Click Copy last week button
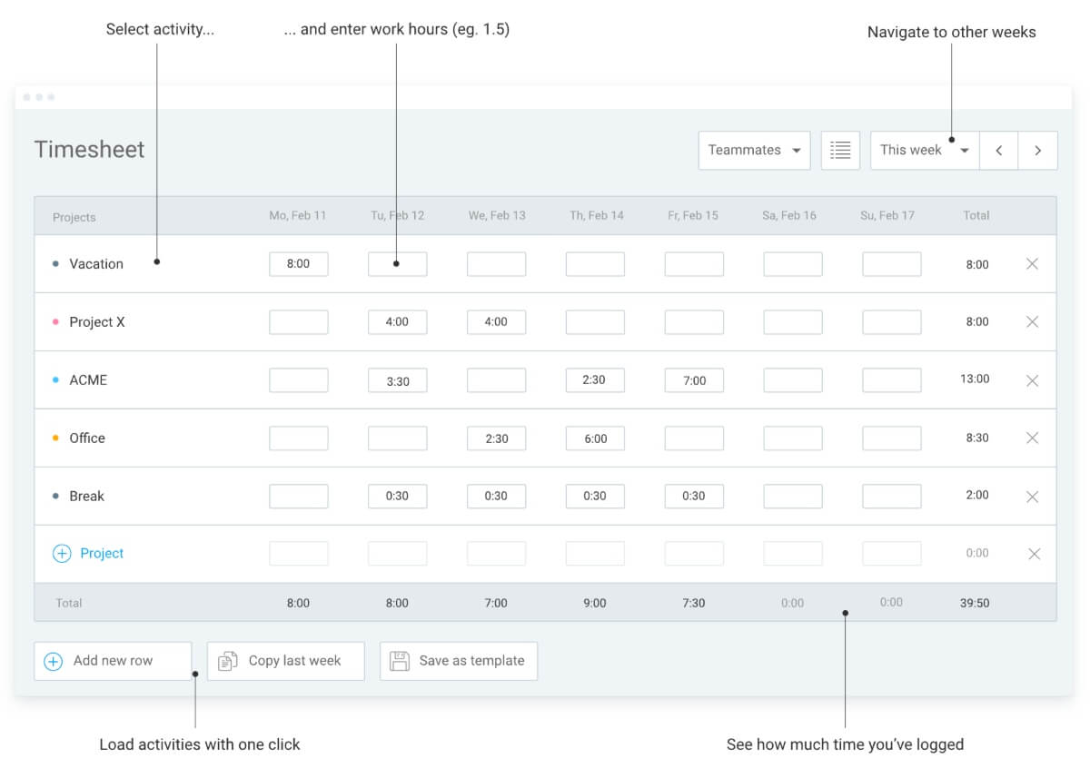 click(285, 661)
